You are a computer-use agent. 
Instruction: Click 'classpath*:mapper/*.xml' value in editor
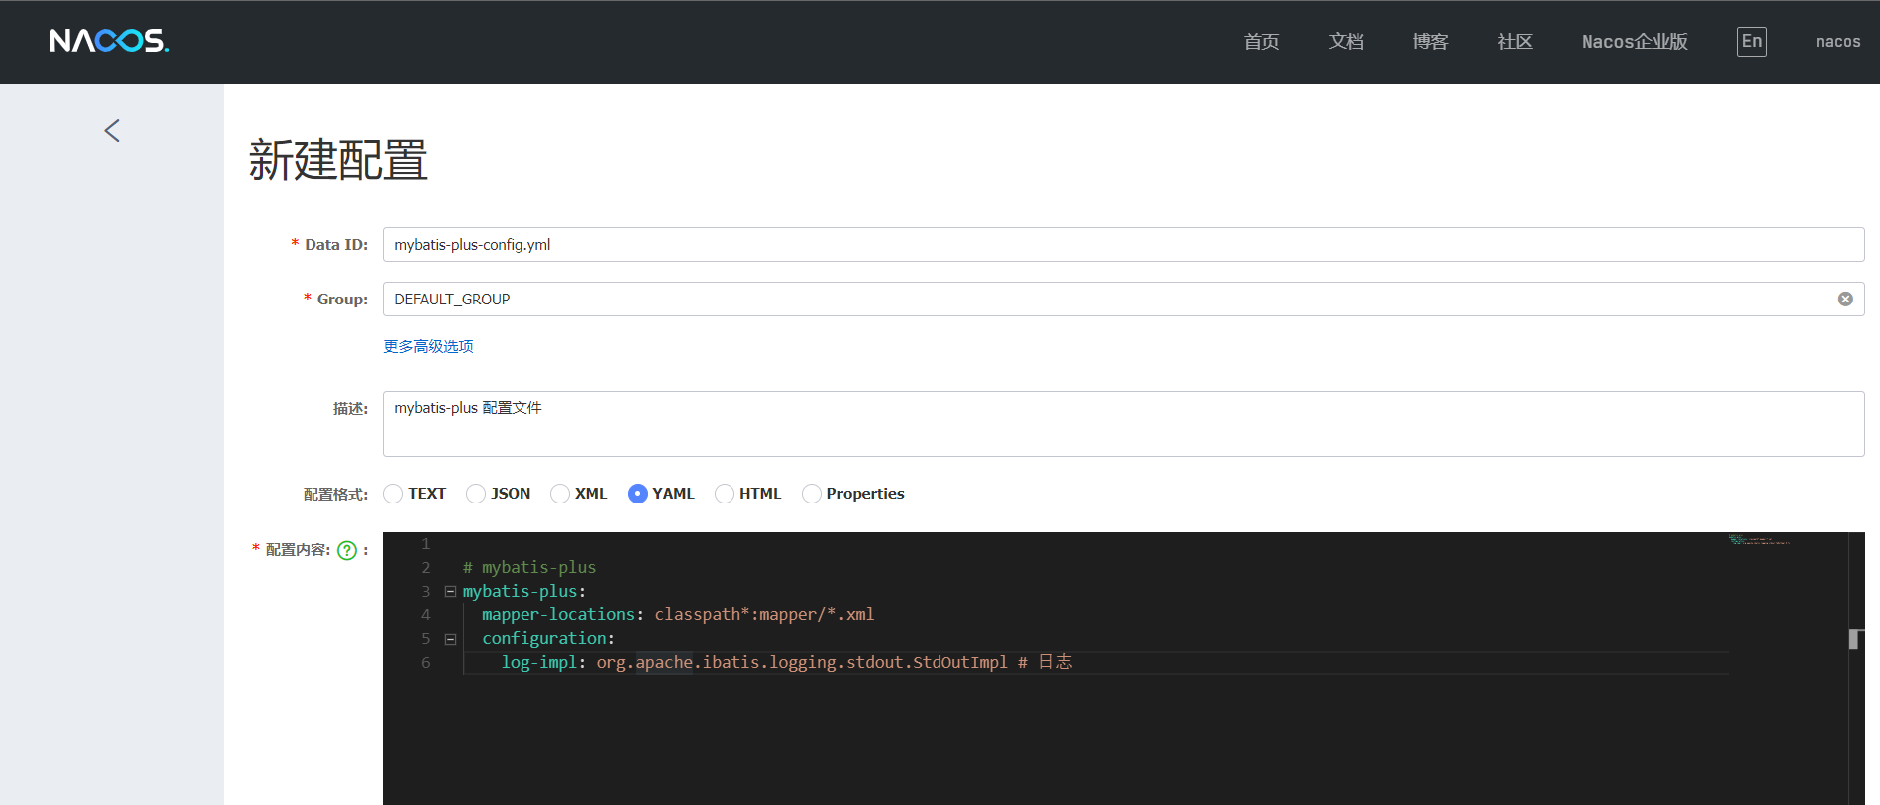coord(764,615)
